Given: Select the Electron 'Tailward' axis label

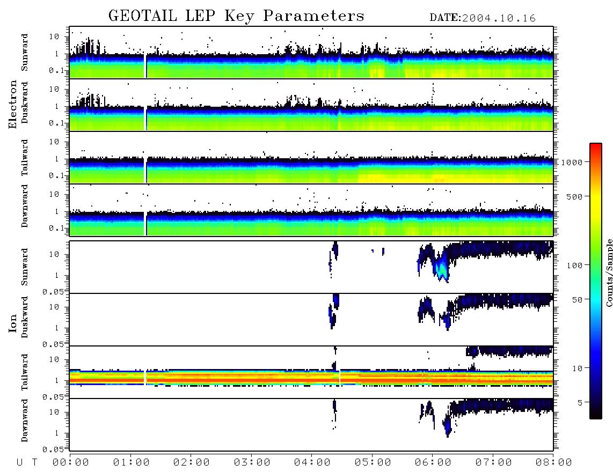Looking at the screenshot, I should [x=24, y=157].
